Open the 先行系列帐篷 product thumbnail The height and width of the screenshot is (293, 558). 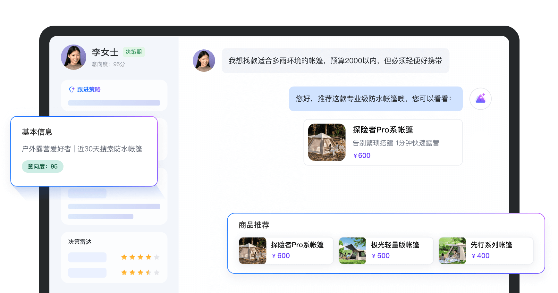tap(452, 251)
